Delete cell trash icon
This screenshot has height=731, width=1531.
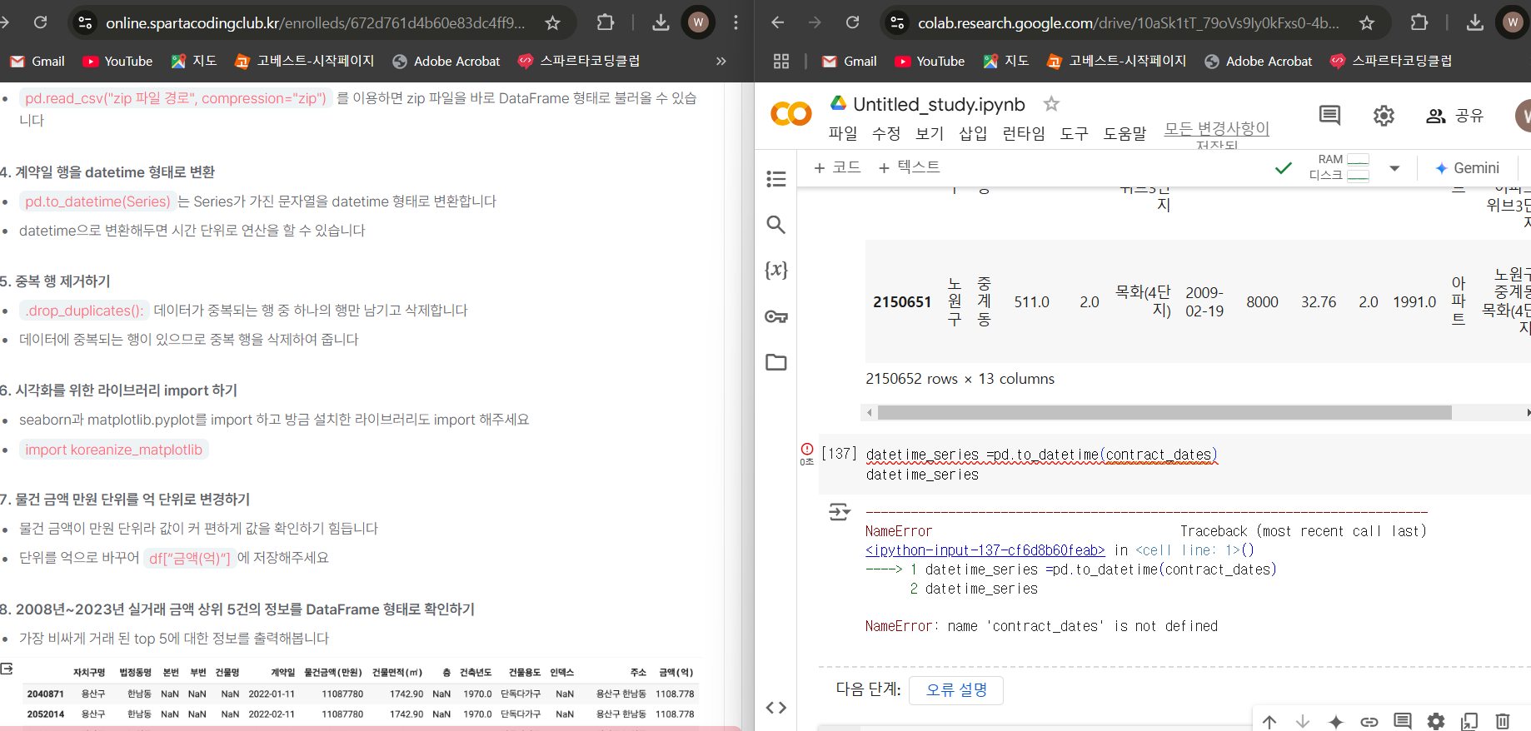point(1503,722)
